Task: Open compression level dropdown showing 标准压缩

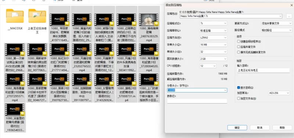Action: (x=214, y=30)
